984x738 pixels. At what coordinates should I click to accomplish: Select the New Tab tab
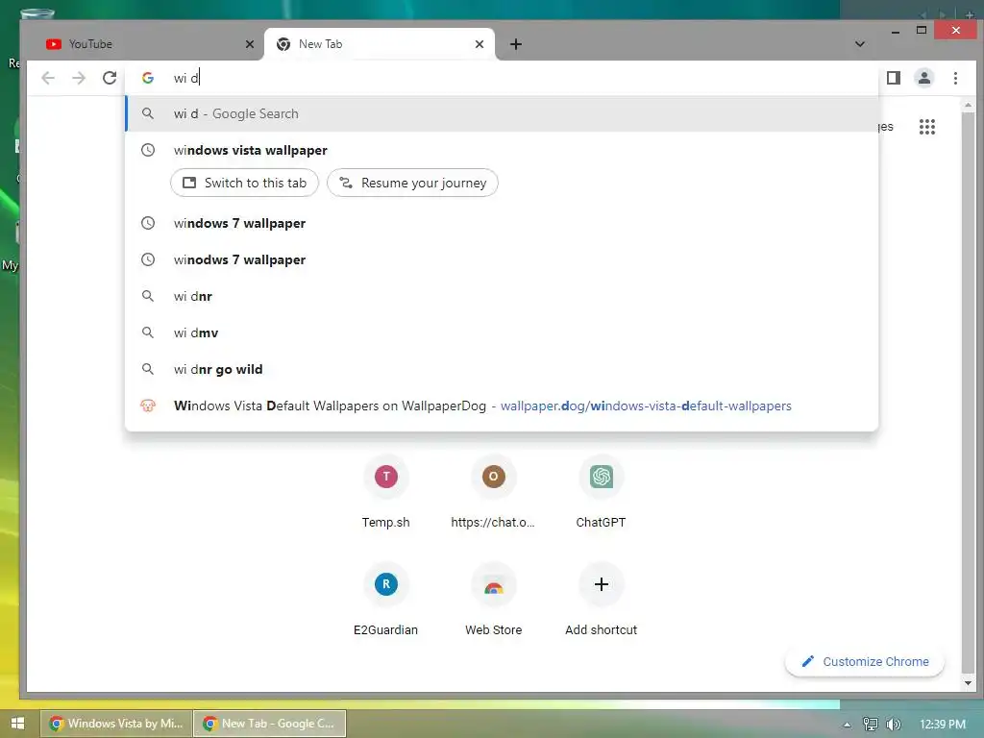pos(379,44)
